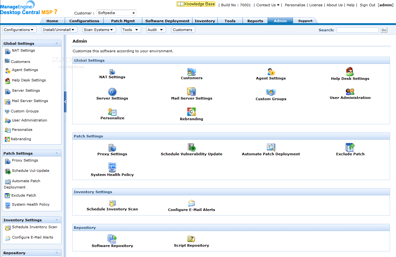Viewport: 396px width, 257px height.
Task: Open the License link in header
Action: tap(316, 5)
